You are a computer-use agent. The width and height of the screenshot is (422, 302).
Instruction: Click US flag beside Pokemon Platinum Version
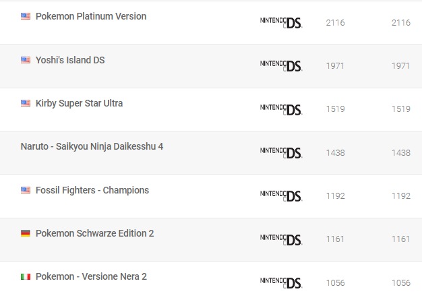tap(26, 16)
